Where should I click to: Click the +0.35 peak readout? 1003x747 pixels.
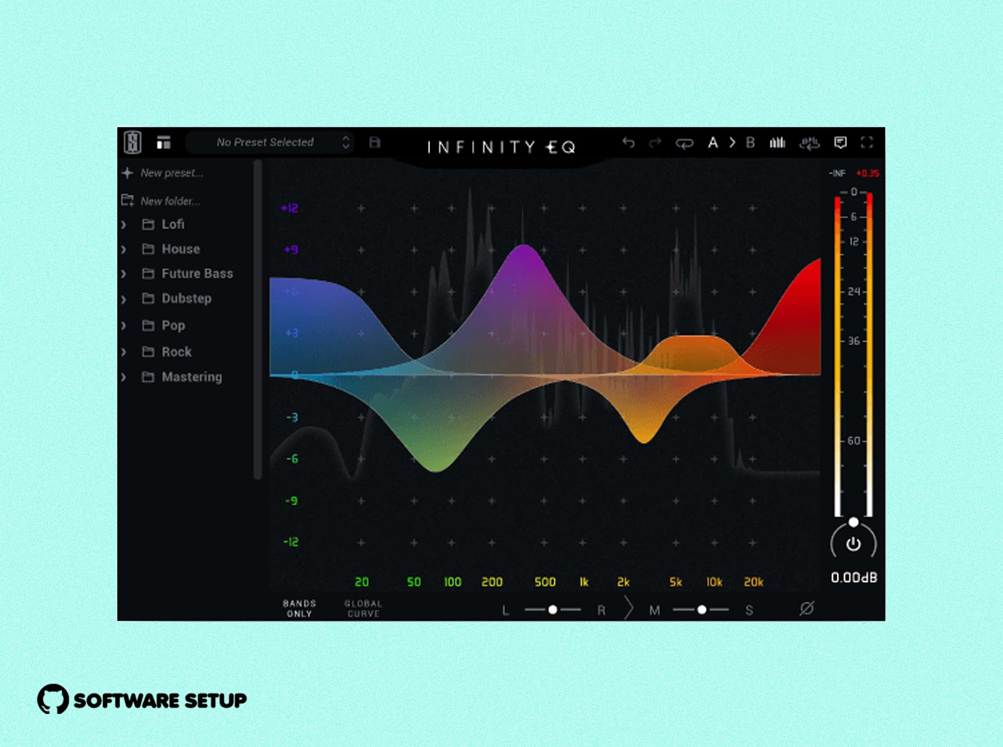coord(868,174)
